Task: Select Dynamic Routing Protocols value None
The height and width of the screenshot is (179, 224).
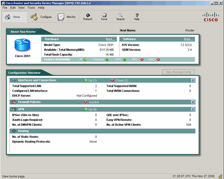Action: click(x=93, y=141)
